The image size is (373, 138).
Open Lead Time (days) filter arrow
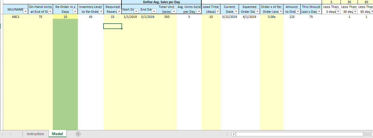218,11
